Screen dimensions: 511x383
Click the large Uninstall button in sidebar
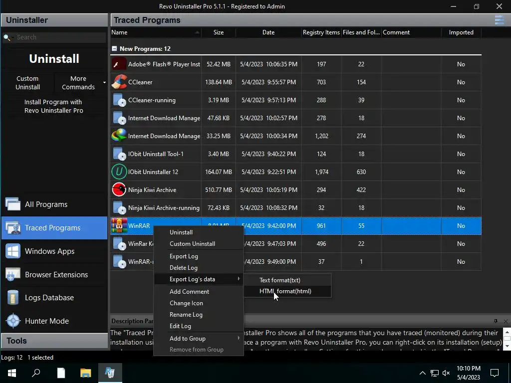click(x=54, y=59)
